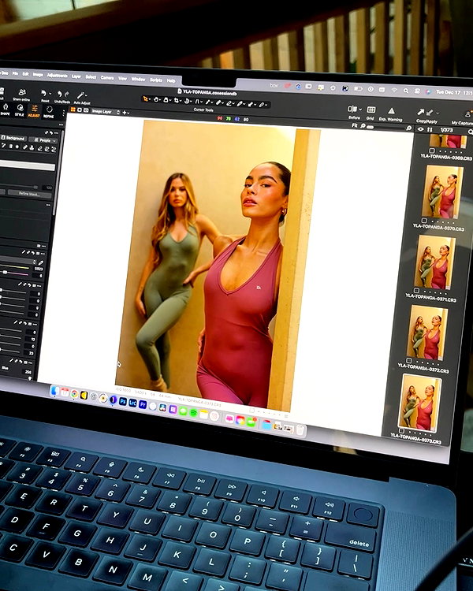The height and width of the screenshot is (591, 473).
Task: Click the Wi-Fi icon in menu bar
Action: tap(394, 90)
